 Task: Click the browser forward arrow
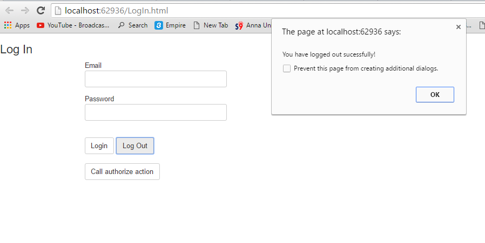click(25, 10)
